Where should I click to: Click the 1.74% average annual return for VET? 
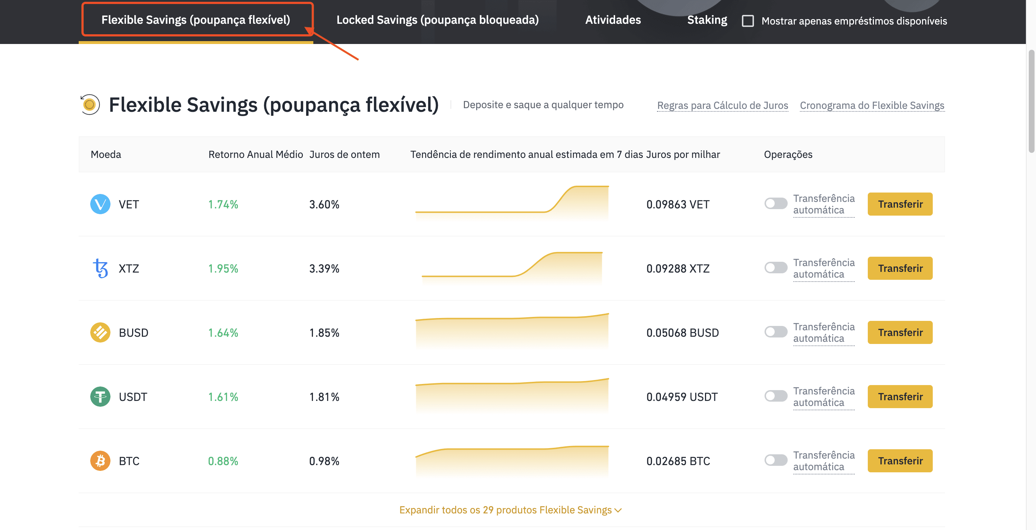click(223, 204)
